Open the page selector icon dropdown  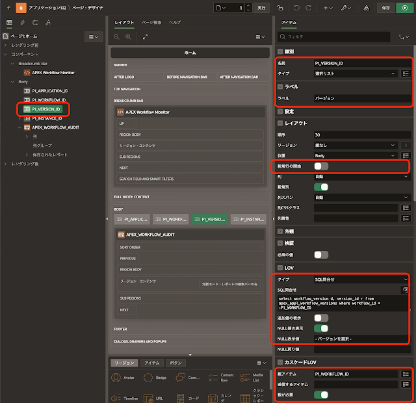tap(221, 8)
